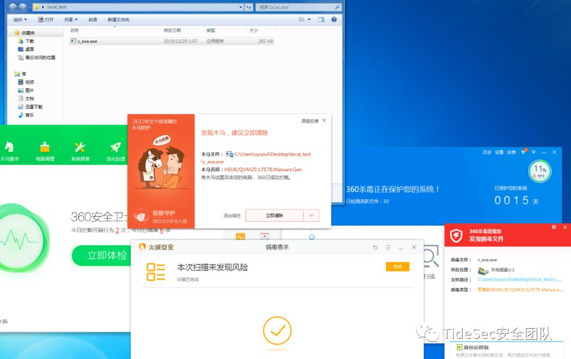
Task: Click the help question mark icon
Action: pyautogui.click(x=334, y=20)
